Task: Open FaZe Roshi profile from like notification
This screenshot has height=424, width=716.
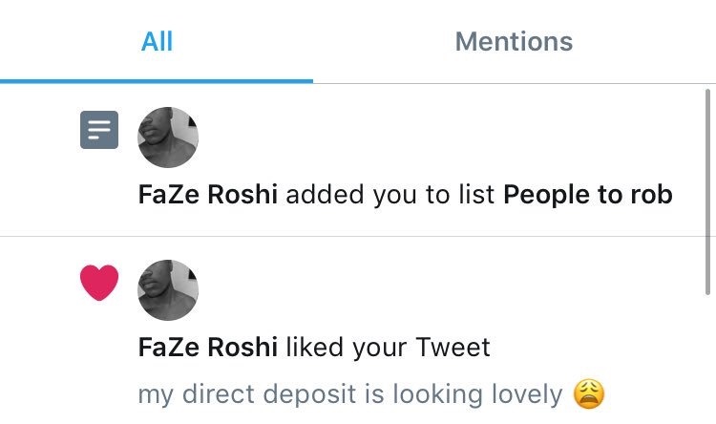Action: (208, 347)
